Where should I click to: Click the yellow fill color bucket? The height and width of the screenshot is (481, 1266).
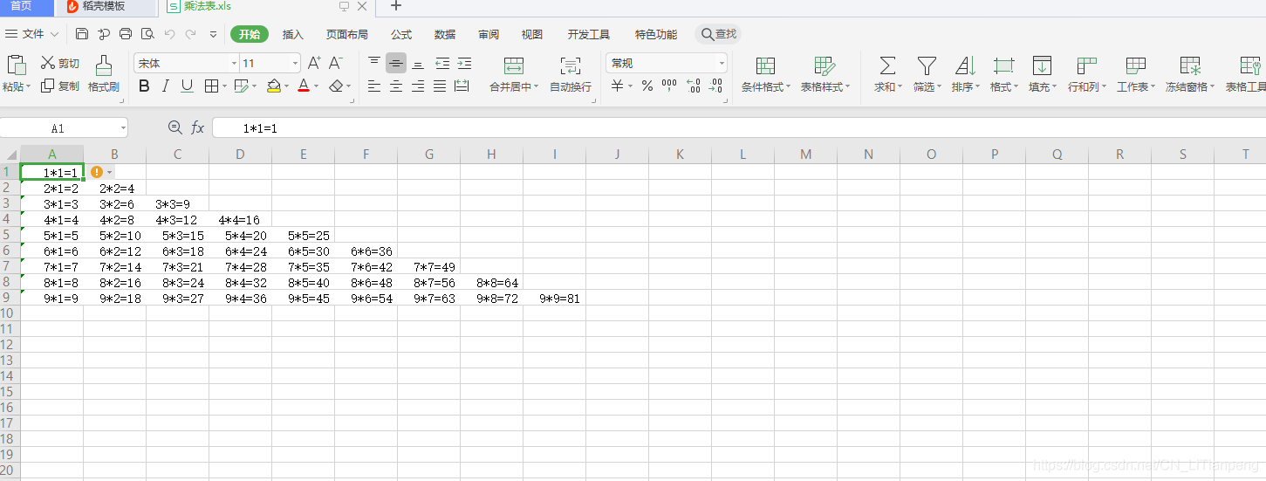[274, 86]
